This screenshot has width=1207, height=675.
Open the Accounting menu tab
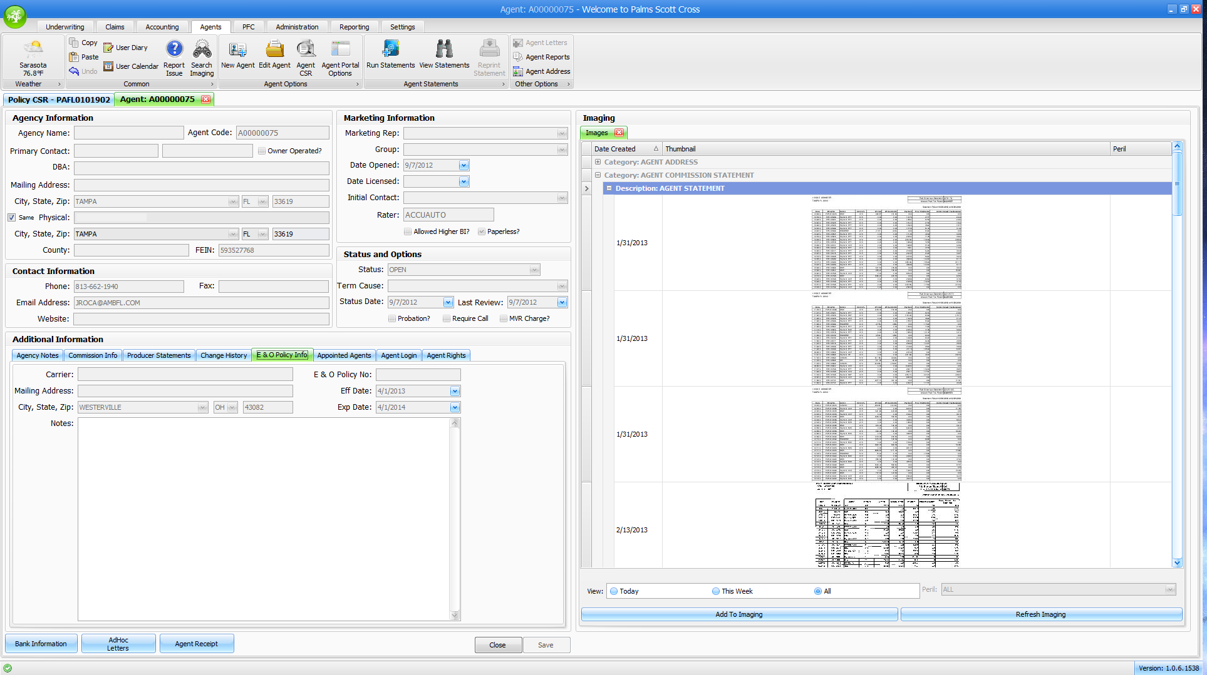click(162, 27)
